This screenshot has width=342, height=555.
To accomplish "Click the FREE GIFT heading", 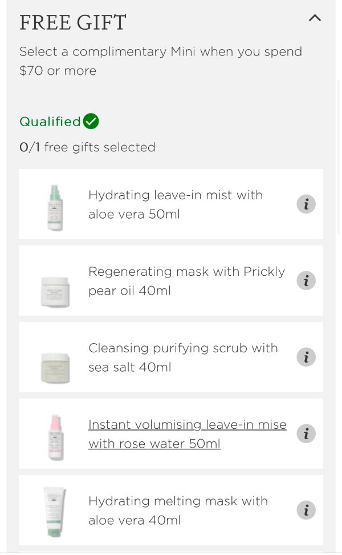I will point(73,22).
